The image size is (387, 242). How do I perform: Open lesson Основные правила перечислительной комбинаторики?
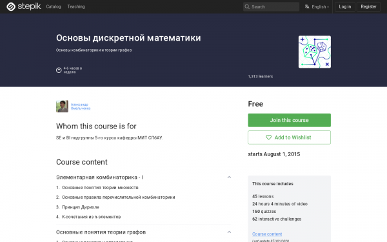pos(119,197)
